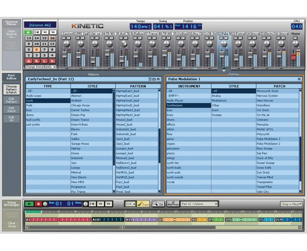Choose the Modulations patch style
The width and height of the screenshot is (307, 251).
233,100
